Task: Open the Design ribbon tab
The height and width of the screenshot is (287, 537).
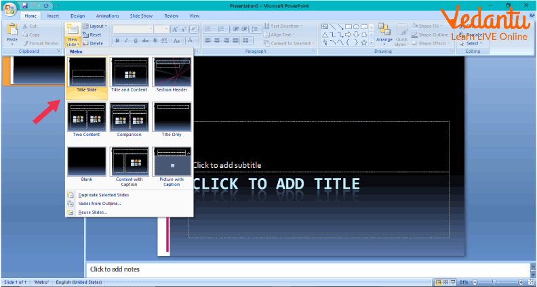Action: tap(77, 16)
